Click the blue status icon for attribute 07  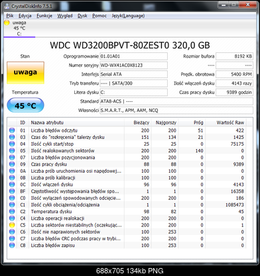pyautogui.click(x=12, y=158)
